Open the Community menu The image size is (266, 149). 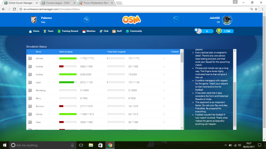134,31
